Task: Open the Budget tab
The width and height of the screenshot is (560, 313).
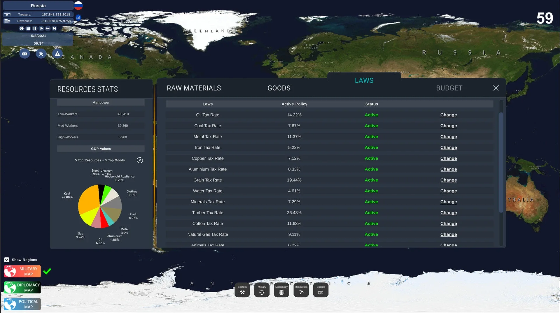Action: (x=449, y=88)
